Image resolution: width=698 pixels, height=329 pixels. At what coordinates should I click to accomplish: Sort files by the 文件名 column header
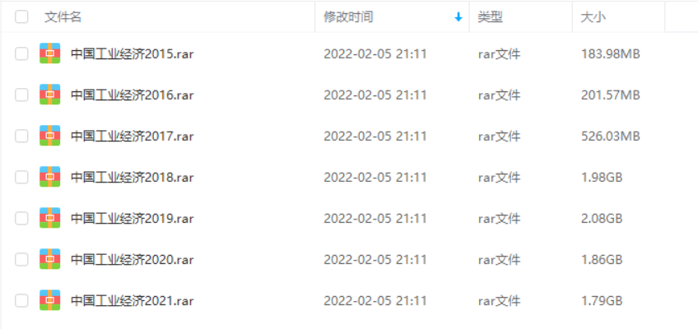point(63,17)
